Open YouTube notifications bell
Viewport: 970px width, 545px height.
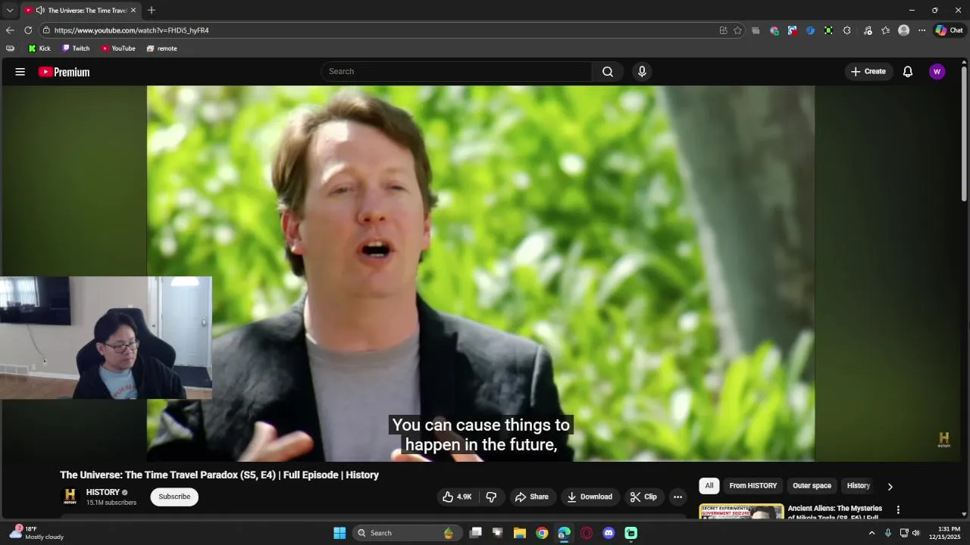[x=908, y=72]
